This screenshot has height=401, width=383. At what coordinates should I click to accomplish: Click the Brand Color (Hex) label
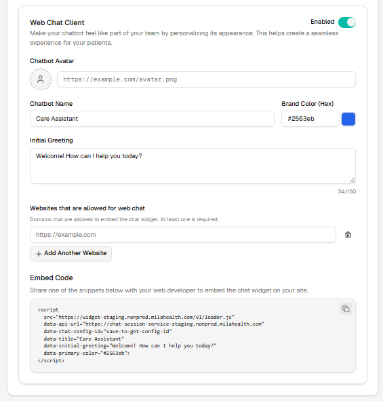click(x=308, y=104)
